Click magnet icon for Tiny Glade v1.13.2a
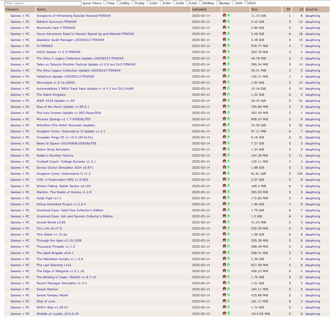 coord(224,234)
